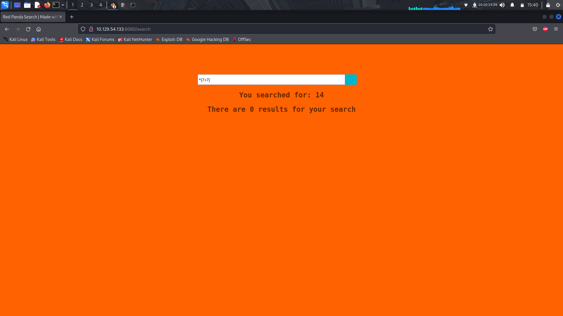Click the cyan search button
This screenshot has height=316, width=563.
351,79
